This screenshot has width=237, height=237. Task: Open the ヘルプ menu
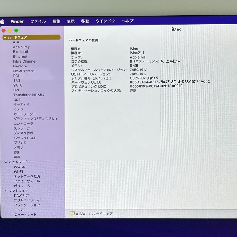[127, 21]
